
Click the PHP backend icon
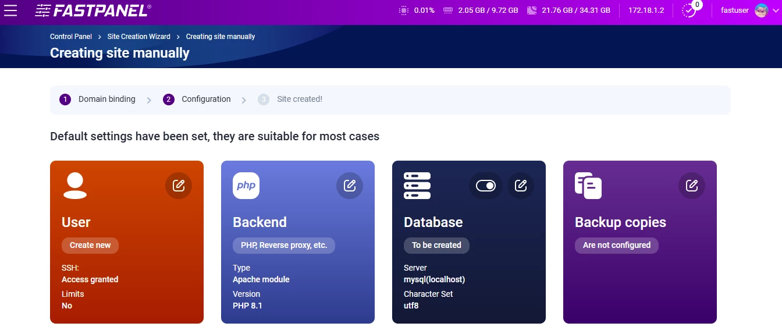point(246,186)
